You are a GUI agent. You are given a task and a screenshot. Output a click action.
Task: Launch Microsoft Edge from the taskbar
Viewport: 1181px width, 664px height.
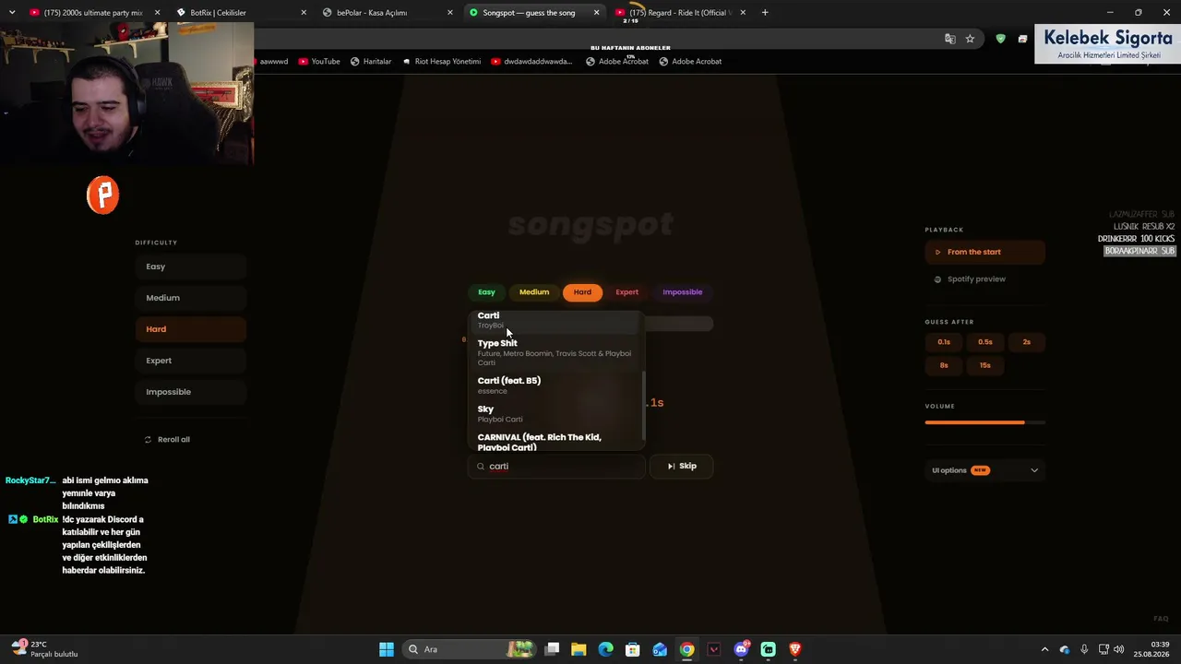tap(605, 649)
